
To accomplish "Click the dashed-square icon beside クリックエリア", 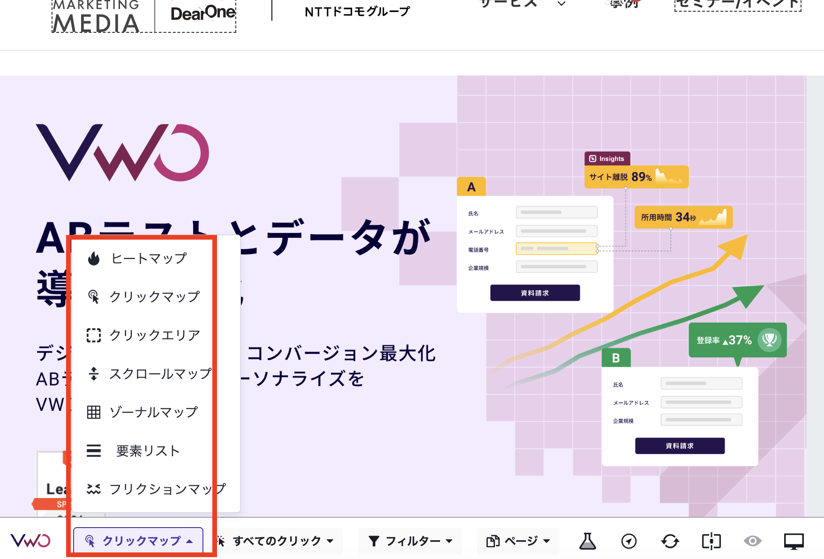I will [x=94, y=335].
